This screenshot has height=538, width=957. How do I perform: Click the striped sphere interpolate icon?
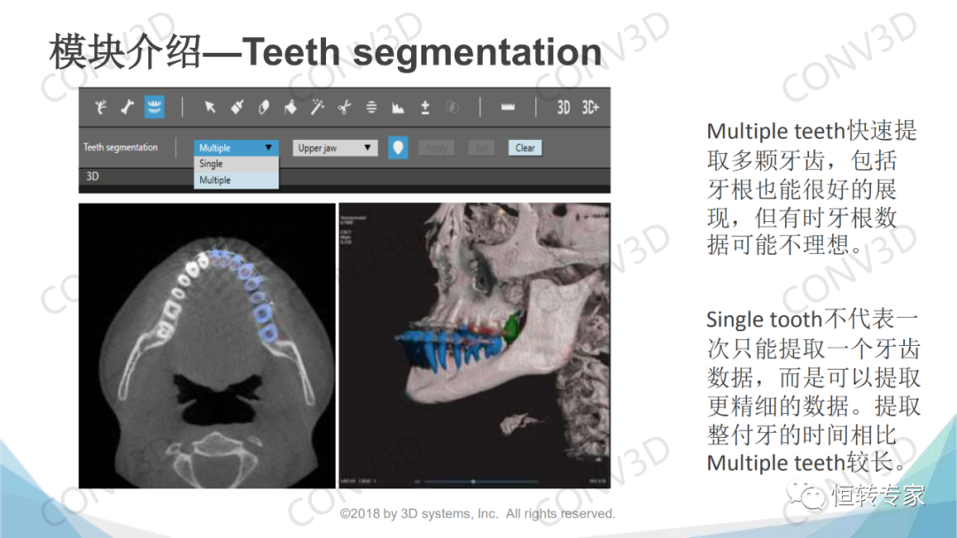[371, 107]
